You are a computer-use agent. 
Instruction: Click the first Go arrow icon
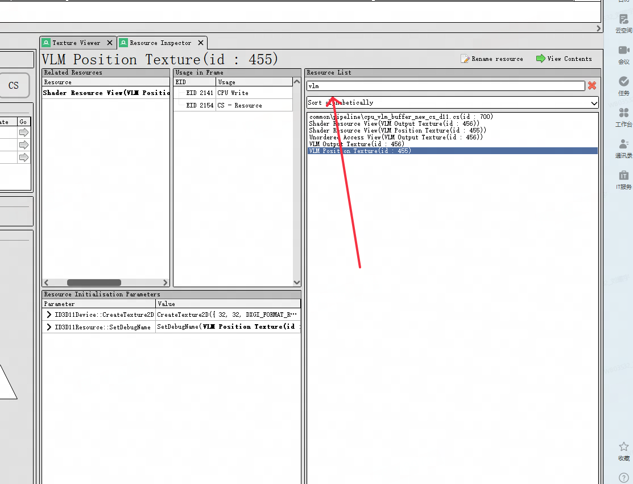24,132
